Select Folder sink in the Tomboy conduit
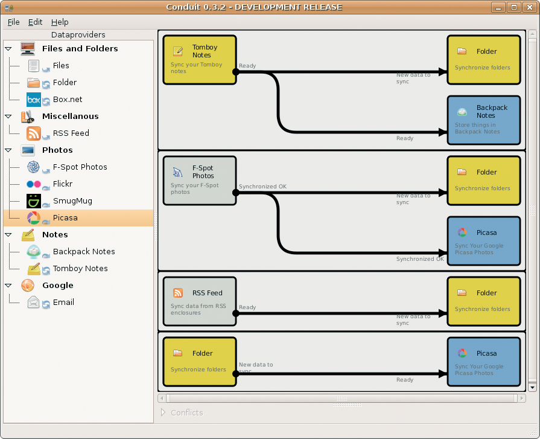The image size is (540, 439). 483,60
